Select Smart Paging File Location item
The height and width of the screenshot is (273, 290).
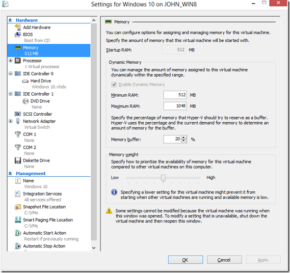[x=48, y=220]
